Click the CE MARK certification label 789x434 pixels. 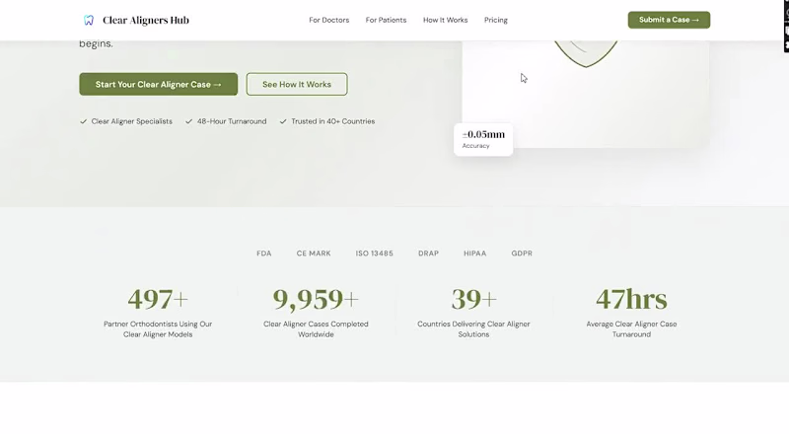pyautogui.click(x=314, y=253)
